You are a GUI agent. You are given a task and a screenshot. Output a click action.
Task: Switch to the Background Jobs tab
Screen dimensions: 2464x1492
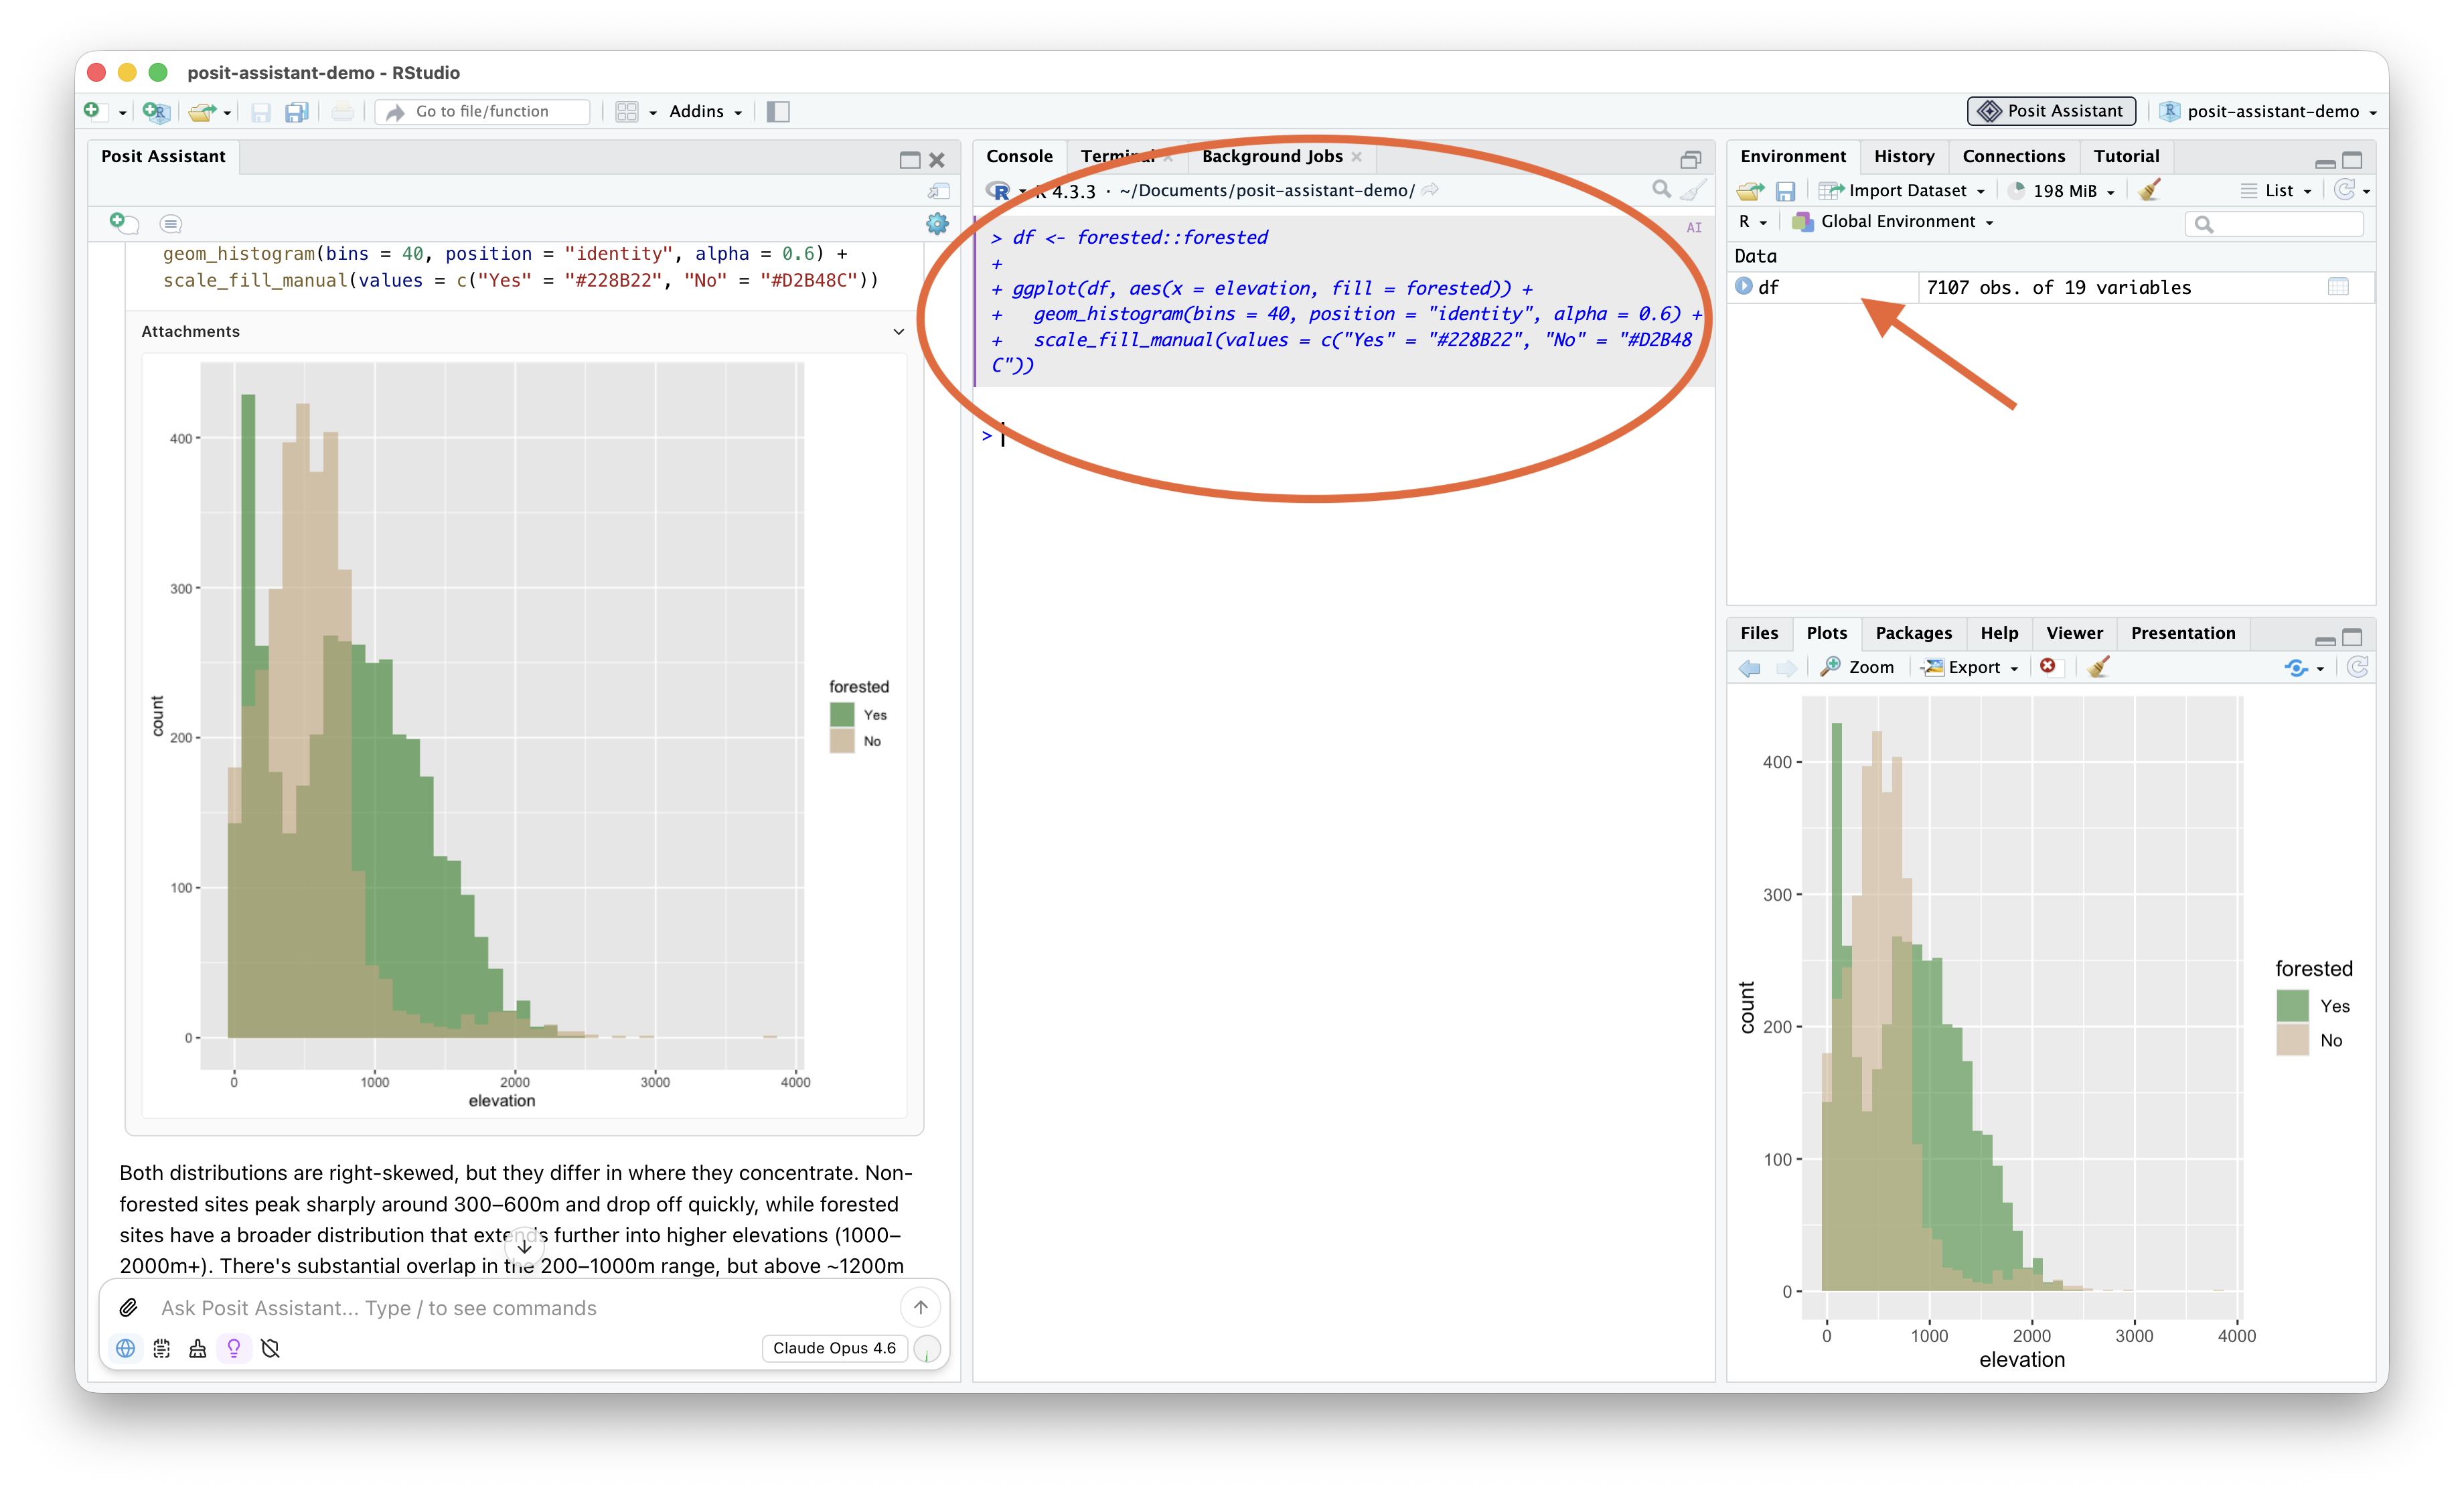(x=1272, y=156)
